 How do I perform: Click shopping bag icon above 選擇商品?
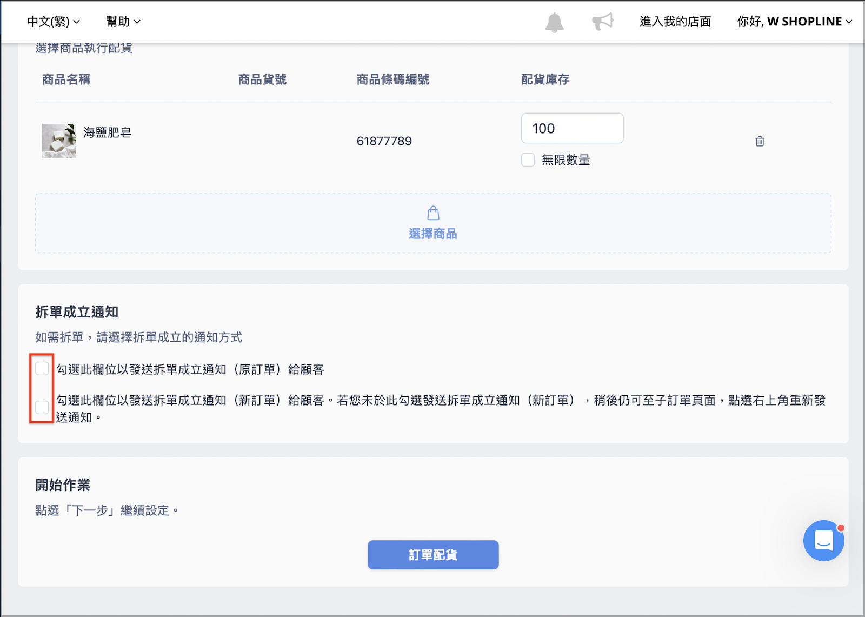(x=433, y=213)
